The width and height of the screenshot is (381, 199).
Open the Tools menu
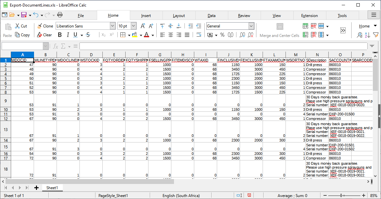coord(342,15)
